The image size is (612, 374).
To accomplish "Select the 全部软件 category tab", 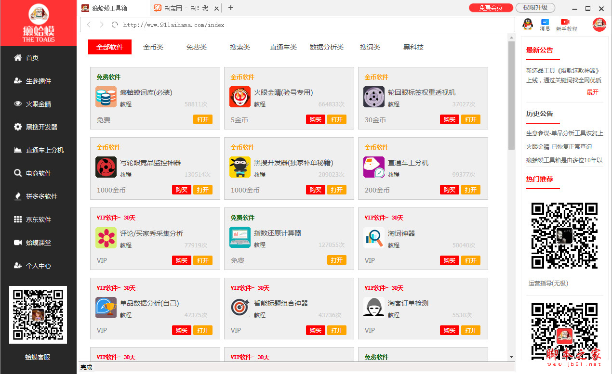I will tap(110, 47).
